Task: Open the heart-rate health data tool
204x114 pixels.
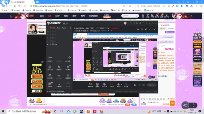Action: 68,76
